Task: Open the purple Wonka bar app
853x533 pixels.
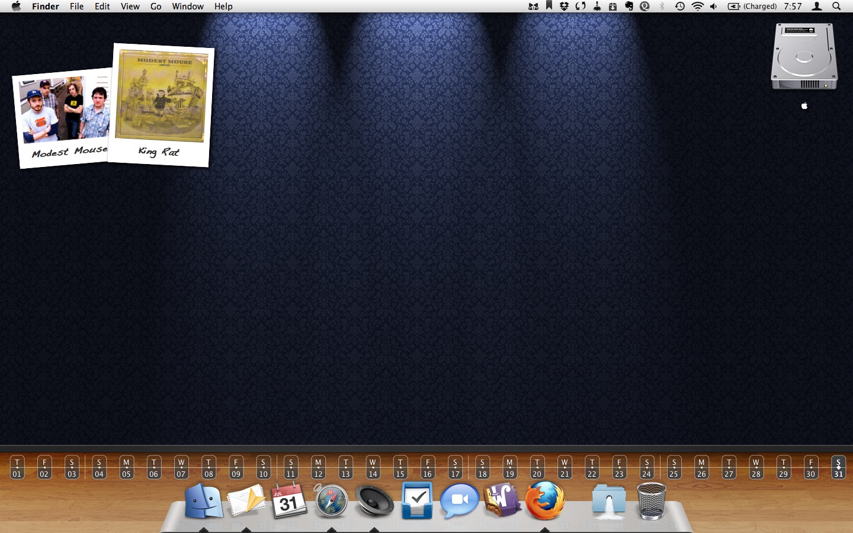Action: click(x=502, y=500)
